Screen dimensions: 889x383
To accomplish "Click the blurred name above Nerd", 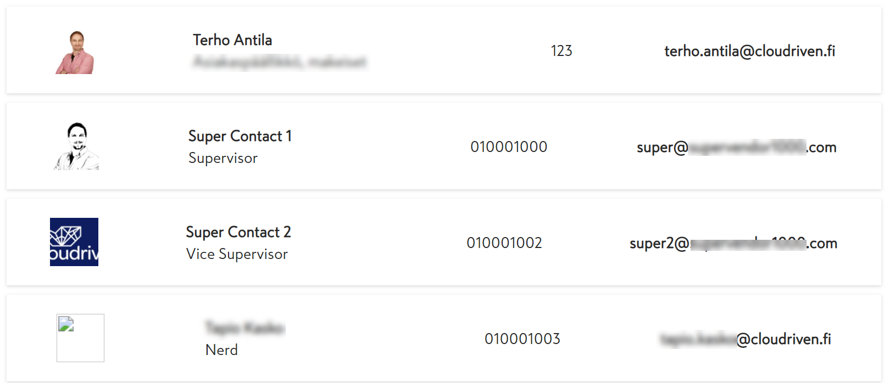I will (245, 328).
